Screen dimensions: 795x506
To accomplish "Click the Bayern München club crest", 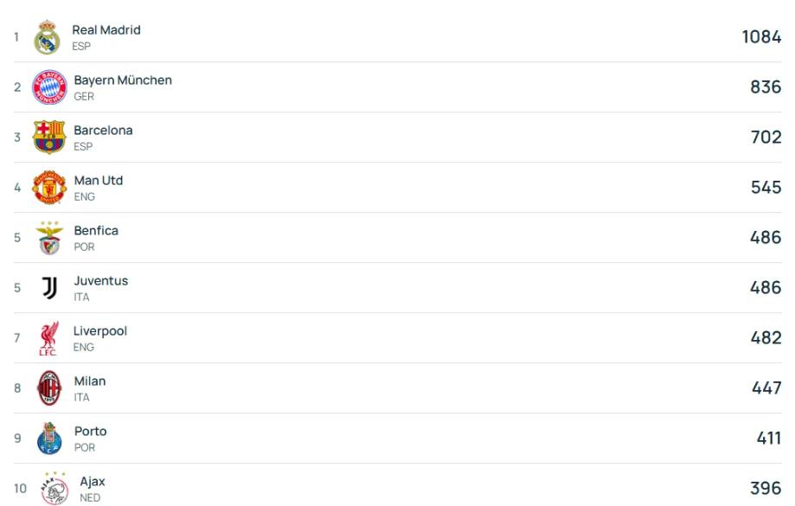I will [49, 87].
